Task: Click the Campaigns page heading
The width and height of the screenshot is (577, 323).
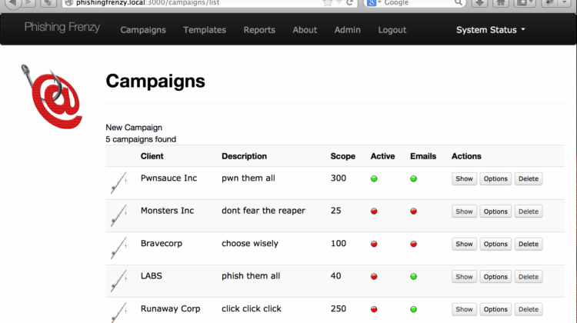Action: click(155, 81)
